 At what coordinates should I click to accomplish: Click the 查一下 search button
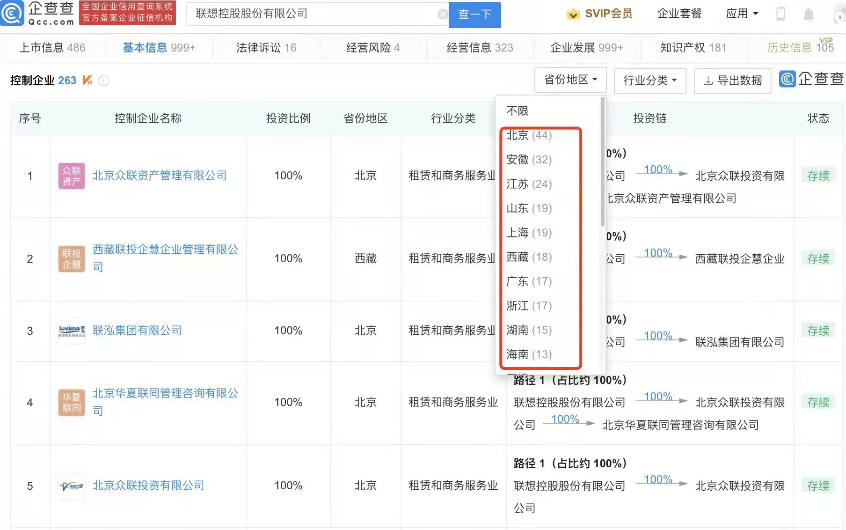474,15
